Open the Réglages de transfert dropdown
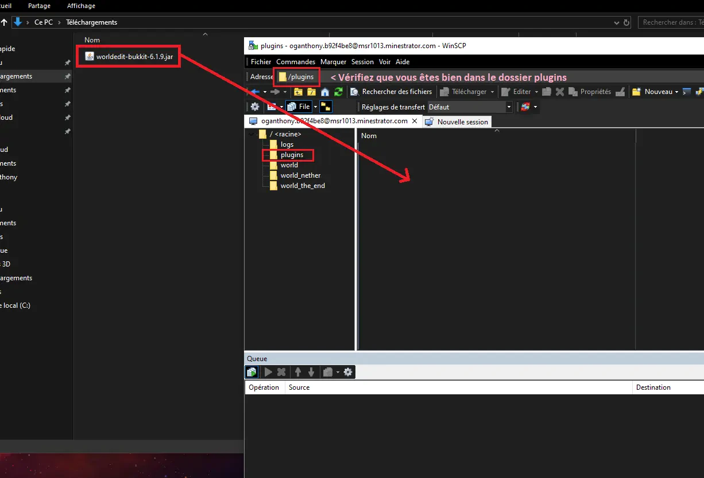Screen dimensions: 704x478 (509, 107)
